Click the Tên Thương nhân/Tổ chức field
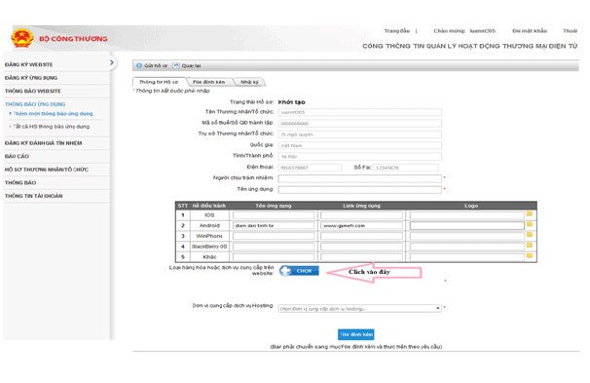 359,112
